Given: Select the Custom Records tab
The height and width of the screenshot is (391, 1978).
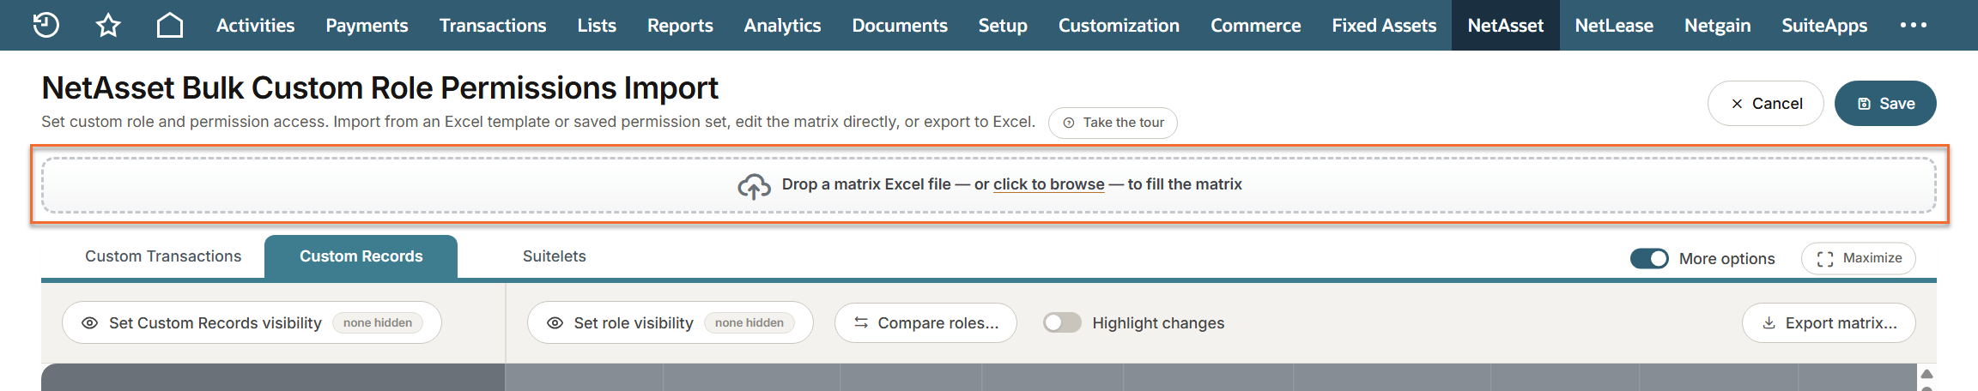Looking at the screenshot, I should pyautogui.click(x=361, y=256).
